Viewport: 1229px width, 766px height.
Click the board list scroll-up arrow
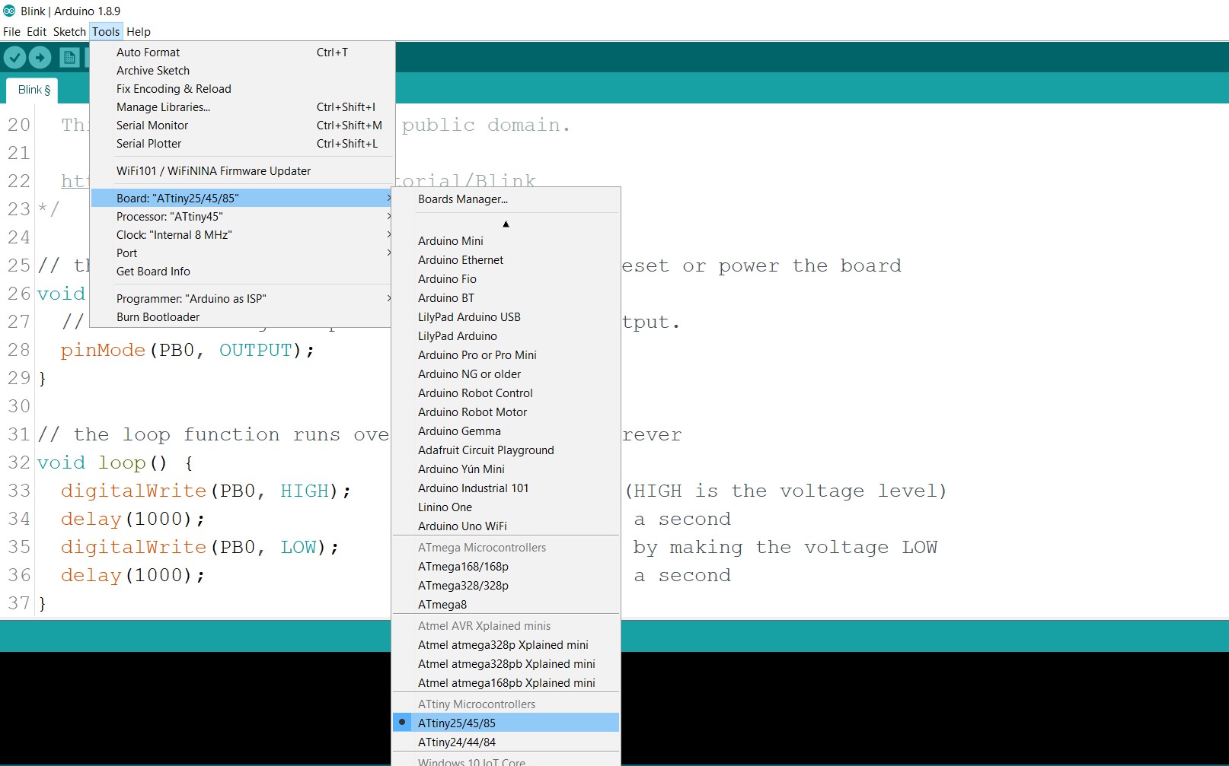tap(506, 224)
